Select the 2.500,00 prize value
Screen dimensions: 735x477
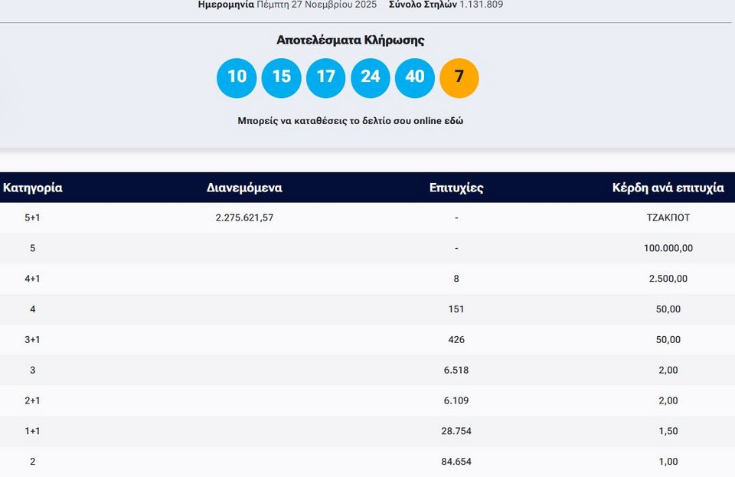coord(668,279)
